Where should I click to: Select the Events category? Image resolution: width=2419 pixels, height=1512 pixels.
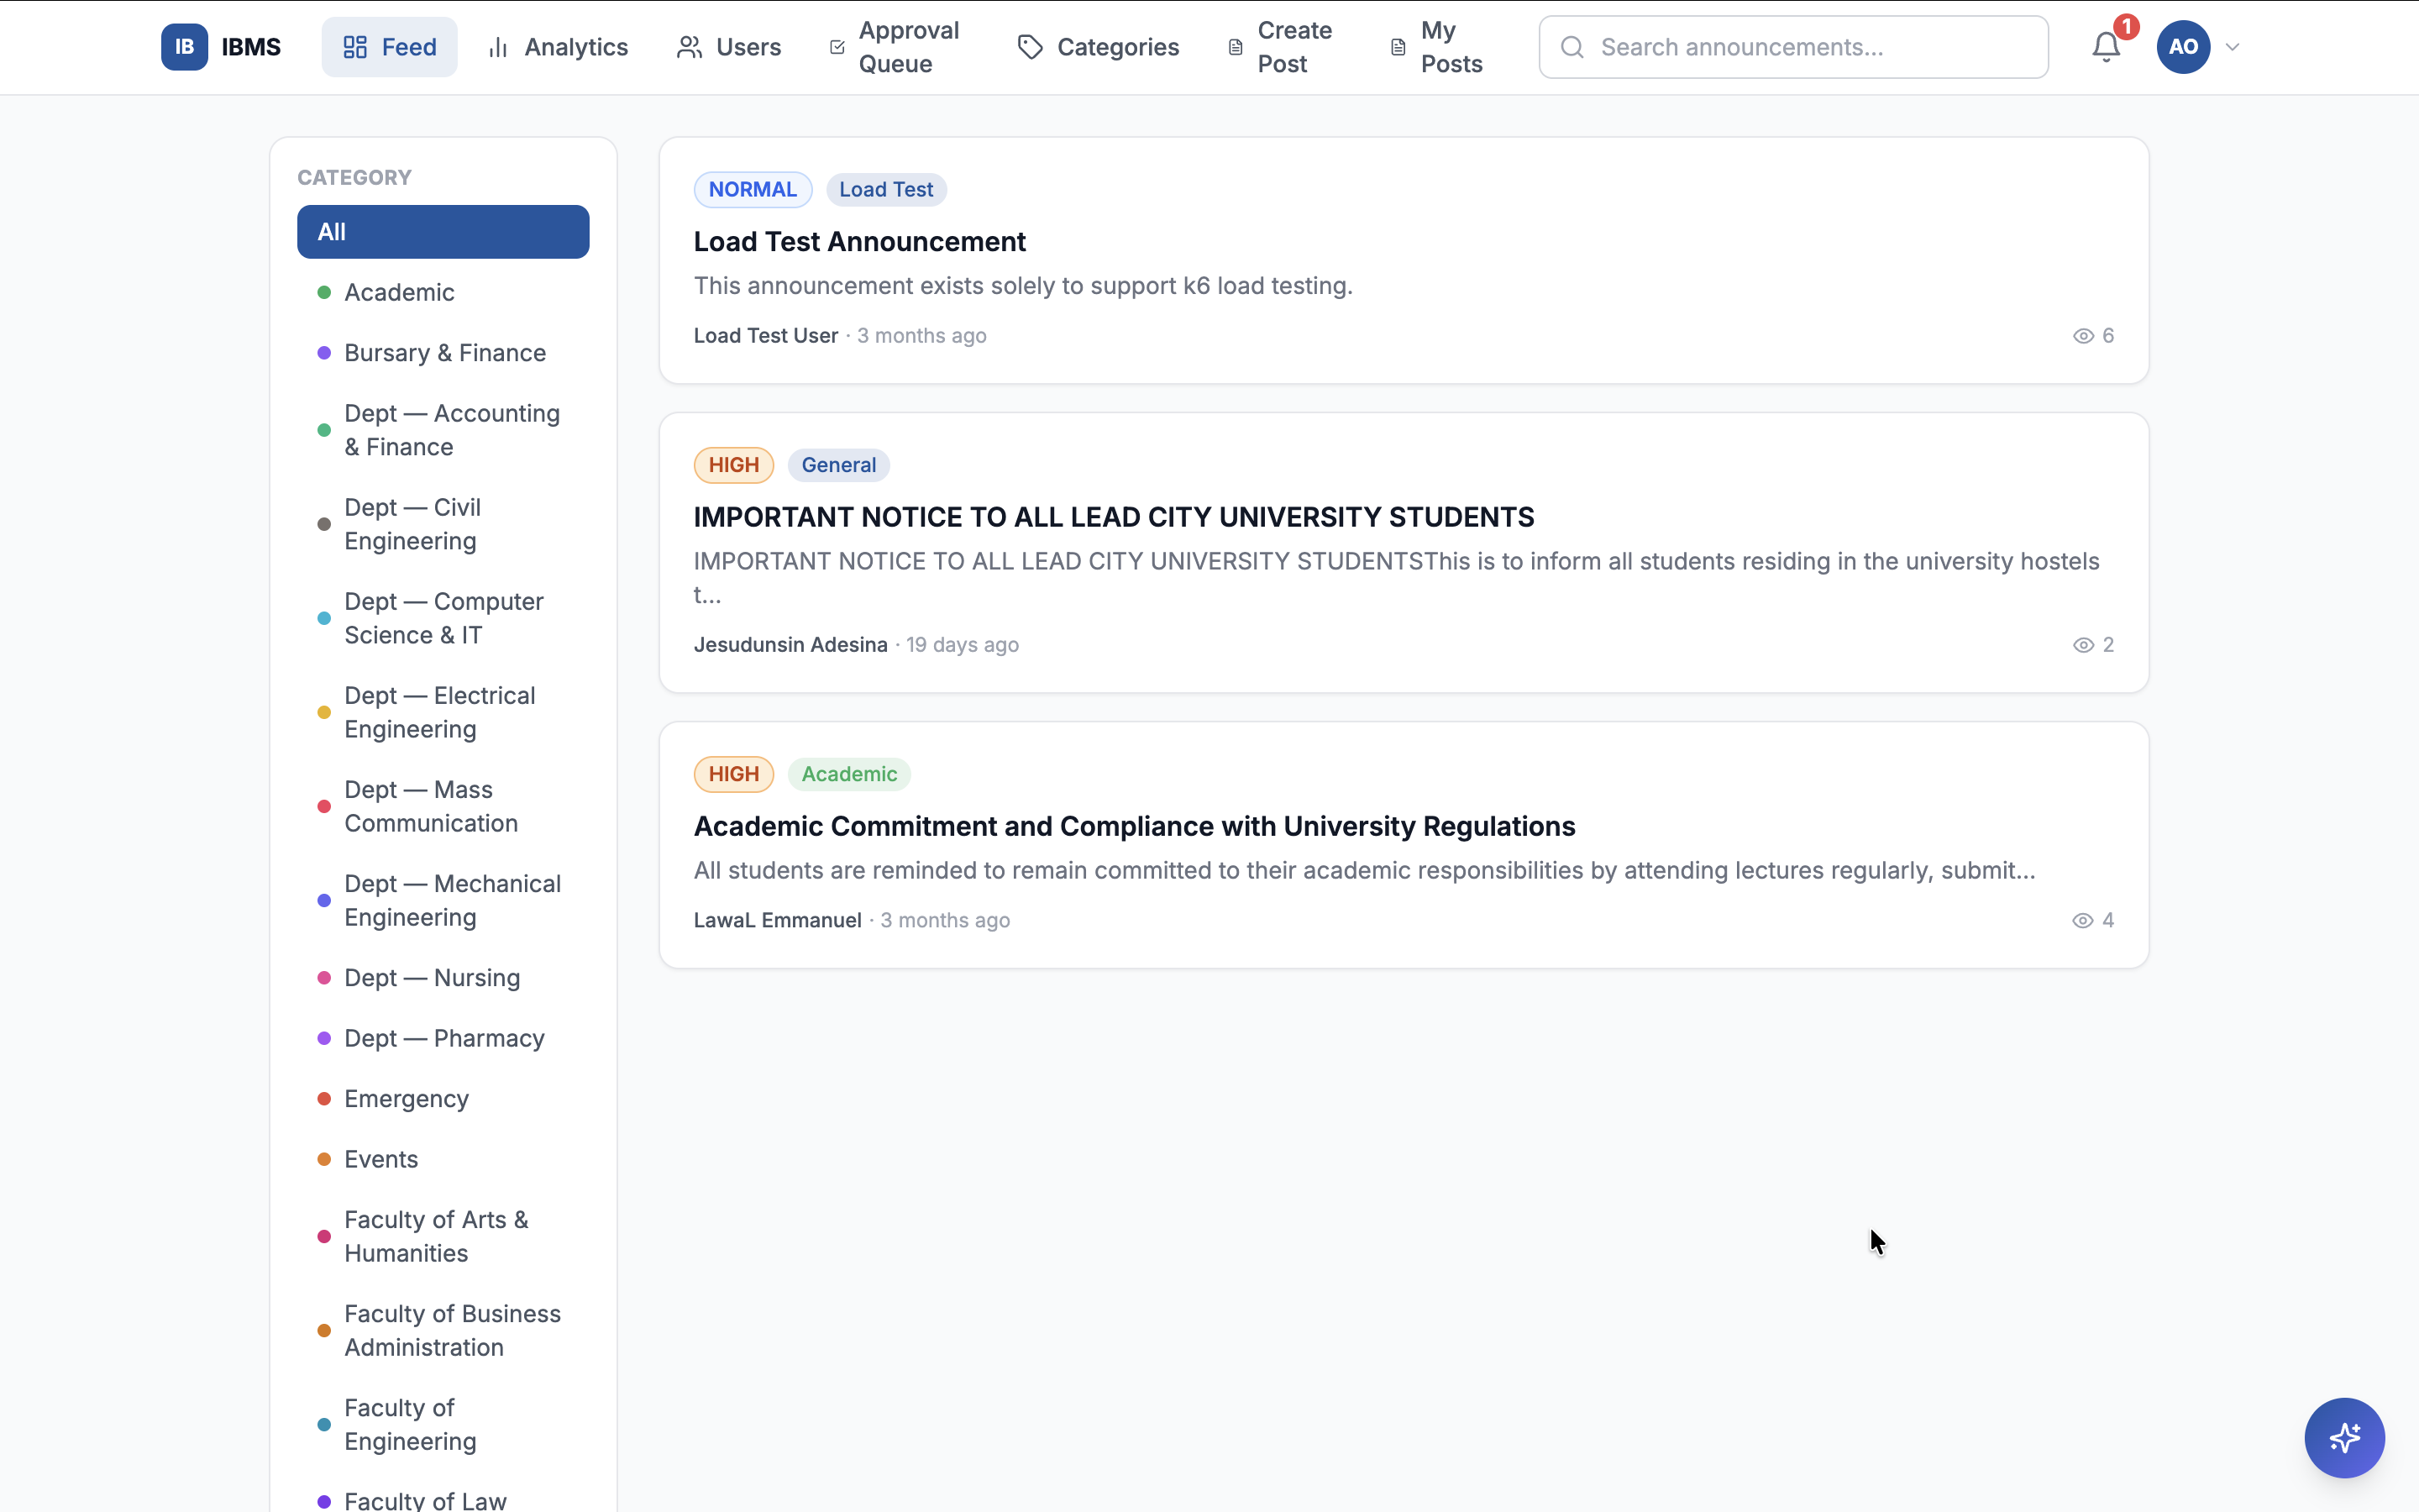point(443,1159)
